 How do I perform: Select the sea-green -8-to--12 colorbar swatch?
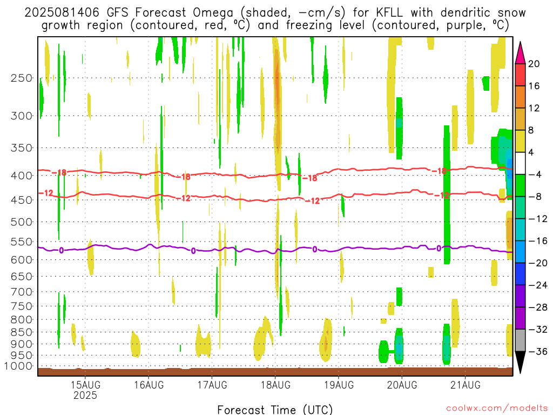(x=520, y=207)
